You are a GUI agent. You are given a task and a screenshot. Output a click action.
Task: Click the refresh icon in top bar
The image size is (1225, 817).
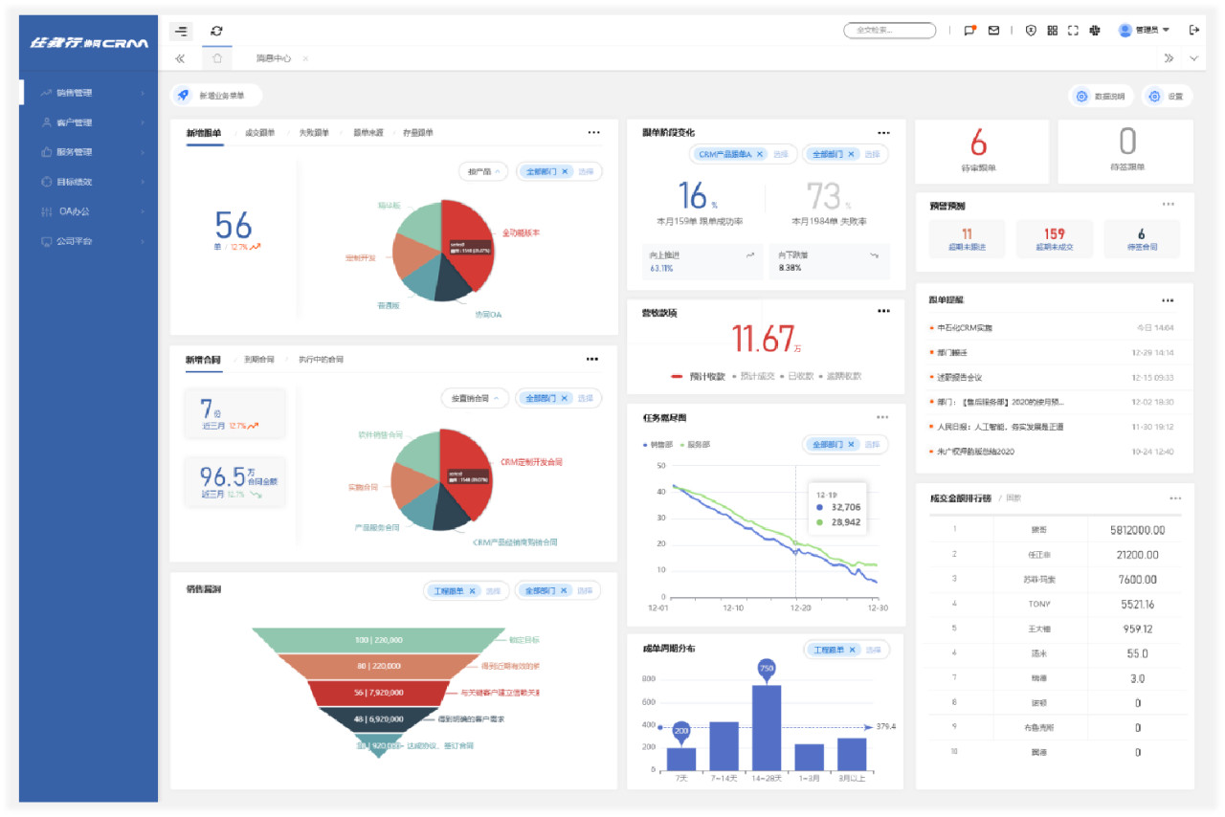[216, 31]
